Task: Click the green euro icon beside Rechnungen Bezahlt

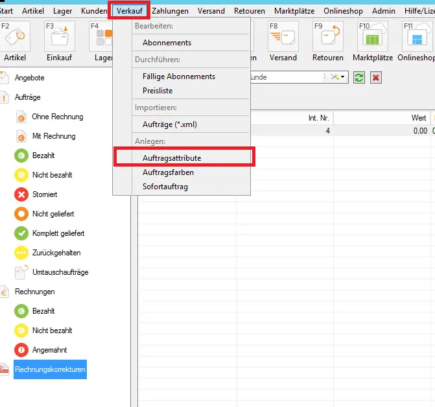Action: point(21,311)
